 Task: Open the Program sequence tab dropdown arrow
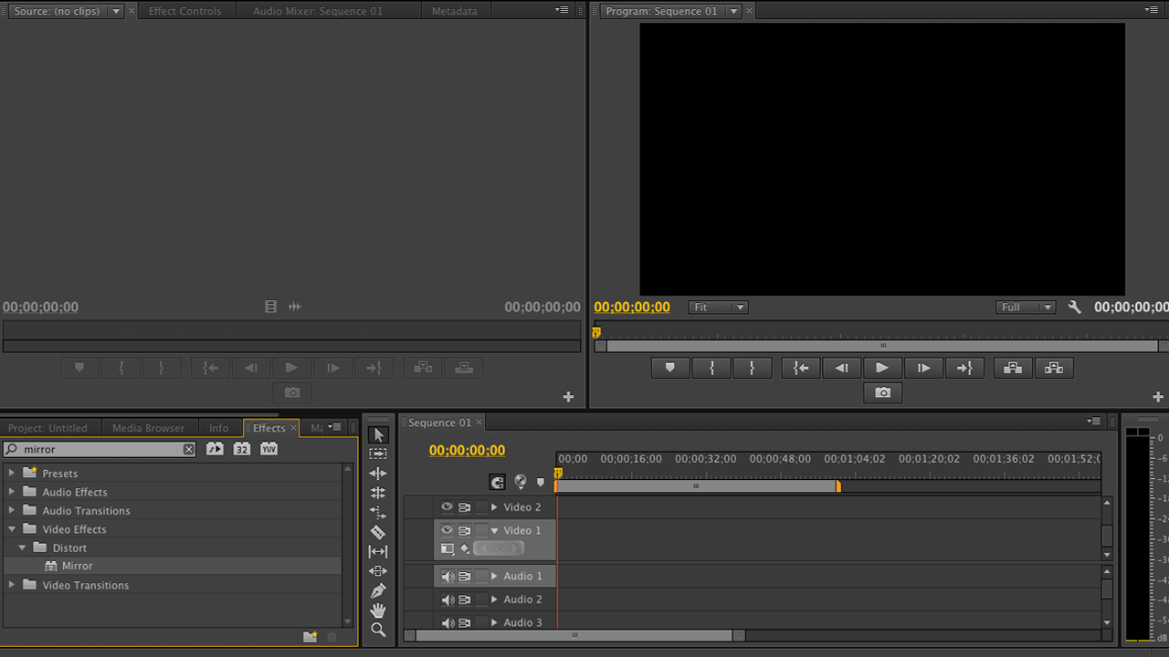(x=733, y=11)
